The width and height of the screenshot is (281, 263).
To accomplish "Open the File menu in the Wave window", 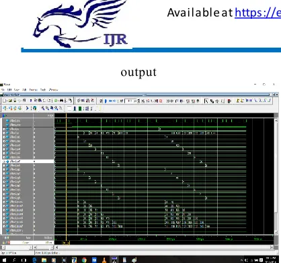I will pyautogui.click(x=3, y=90).
